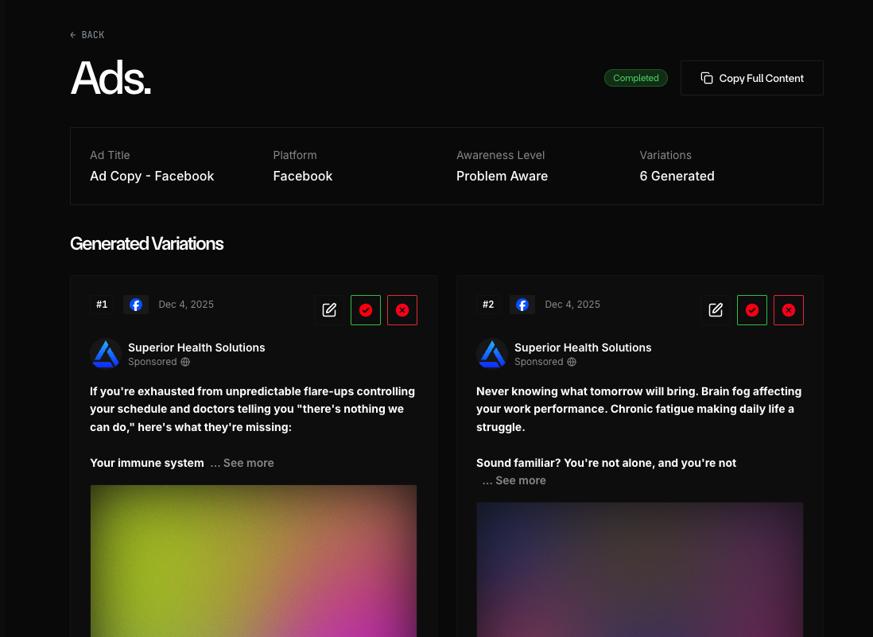
Task: Click the edit pencil icon on variation #2
Action: pos(716,310)
